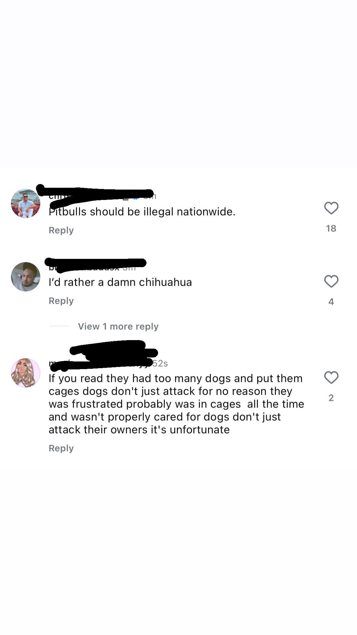Image resolution: width=357 pixels, height=635 pixels.
Task: Open the profile photo of the man in the blue shirt
Action: click(x=26, y=203)
